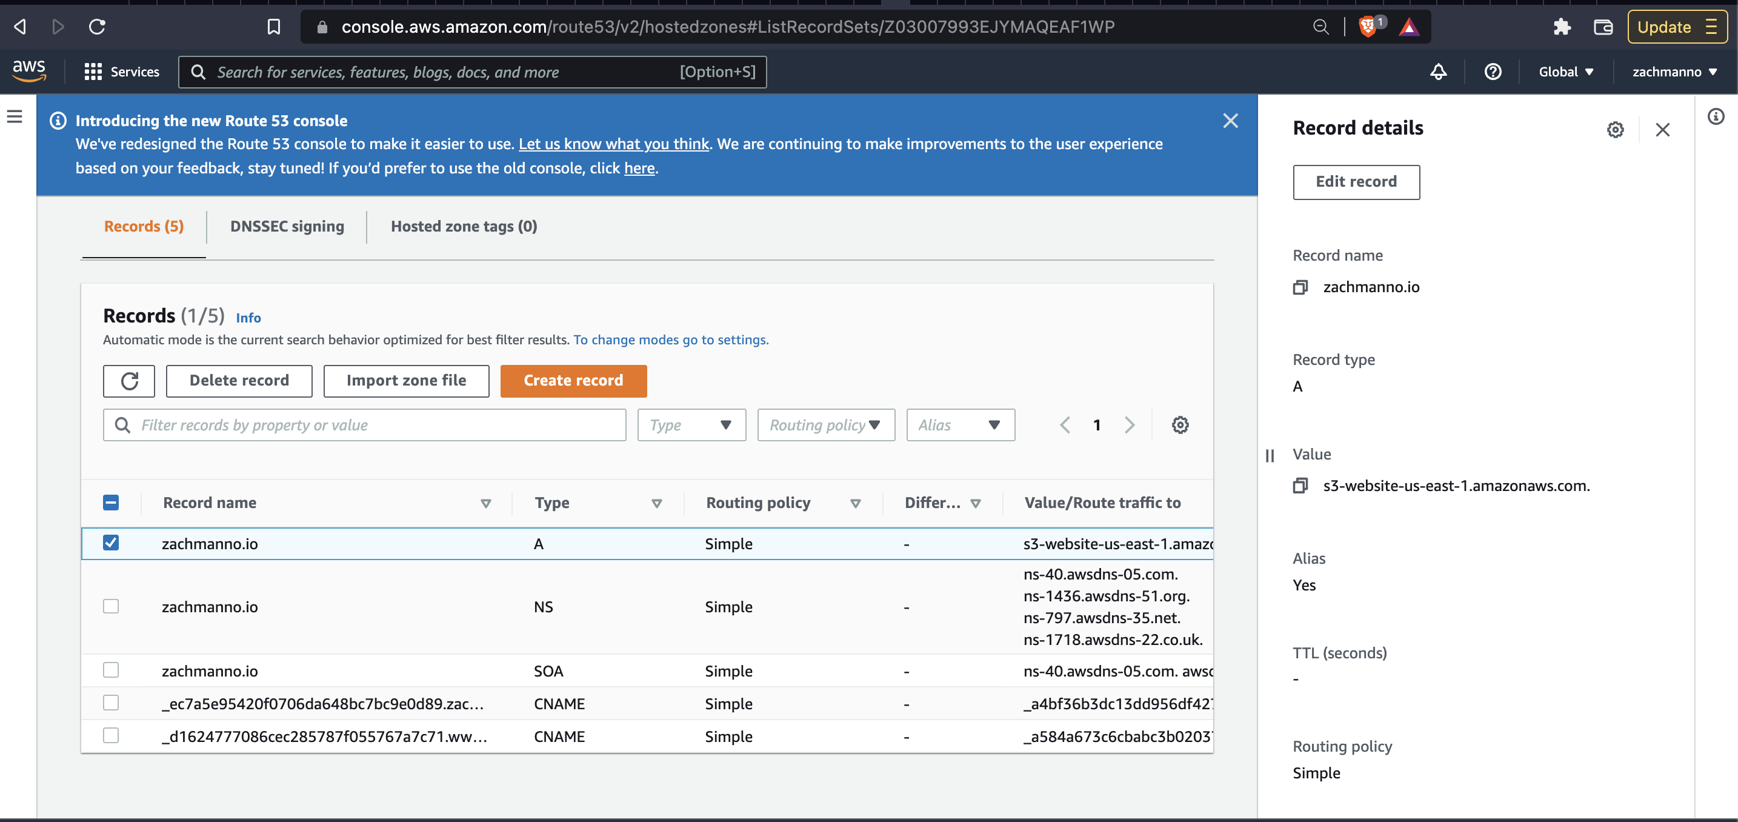Sort by Differentiator column arrow

click(975, 504)
